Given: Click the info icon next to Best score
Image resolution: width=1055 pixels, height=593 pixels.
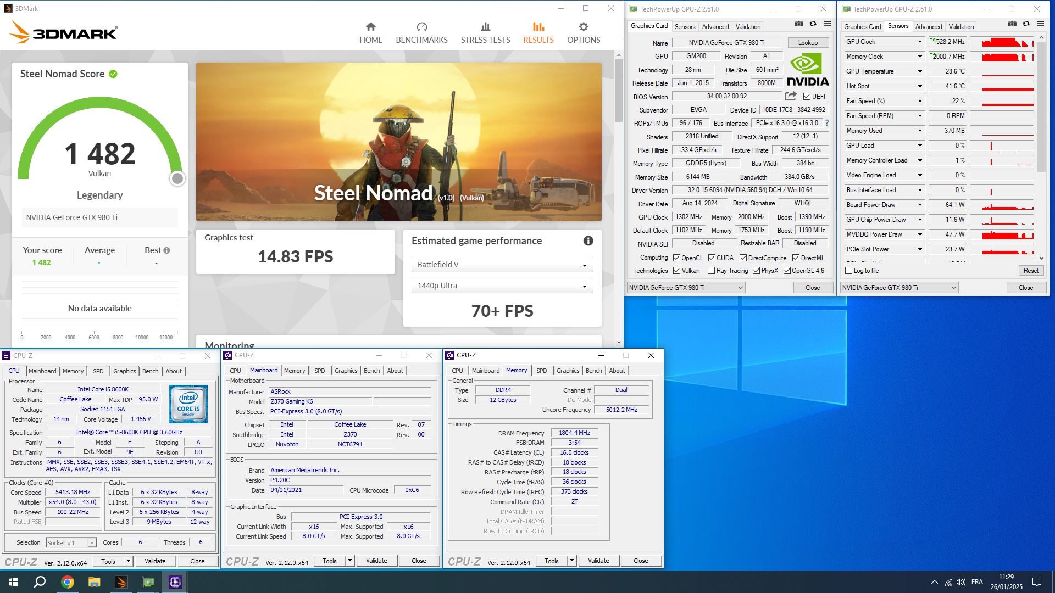Looking at the screenshot, I should pyautogui.click(x=166, y=250).
